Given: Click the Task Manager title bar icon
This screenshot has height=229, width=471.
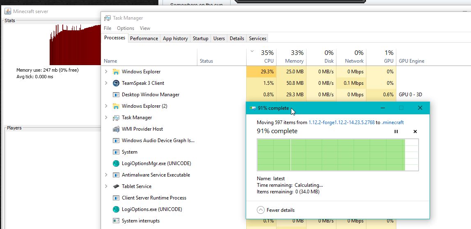Looking at the screenshot, I should click(107, 18).
